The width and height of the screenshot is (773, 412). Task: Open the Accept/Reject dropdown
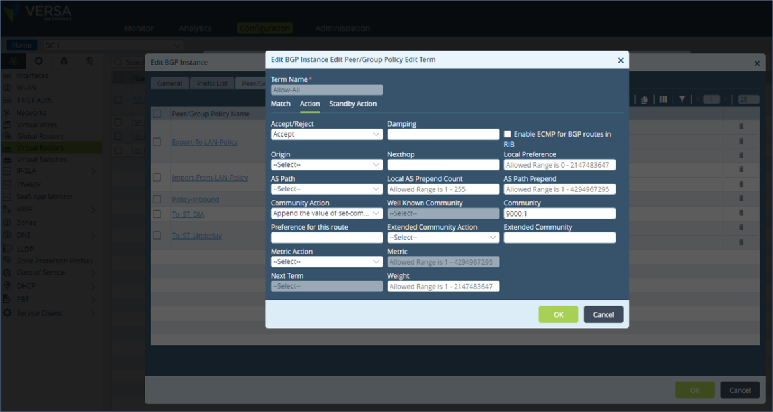point(326,134)
